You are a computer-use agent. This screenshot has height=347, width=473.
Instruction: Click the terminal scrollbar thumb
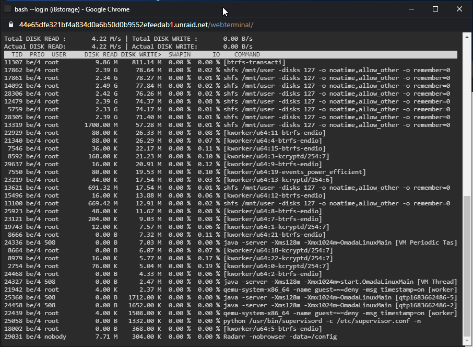[x=467, y=267]
